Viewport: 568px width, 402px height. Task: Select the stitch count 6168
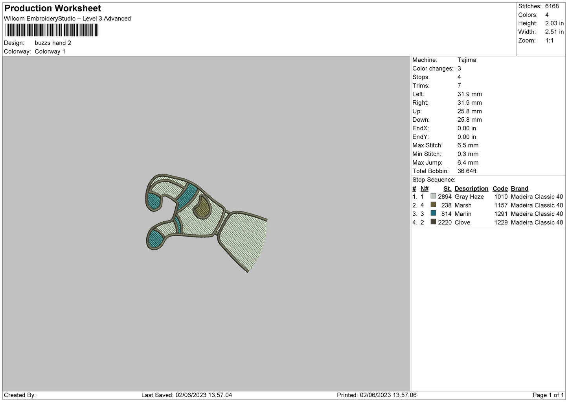coord(552,6)
